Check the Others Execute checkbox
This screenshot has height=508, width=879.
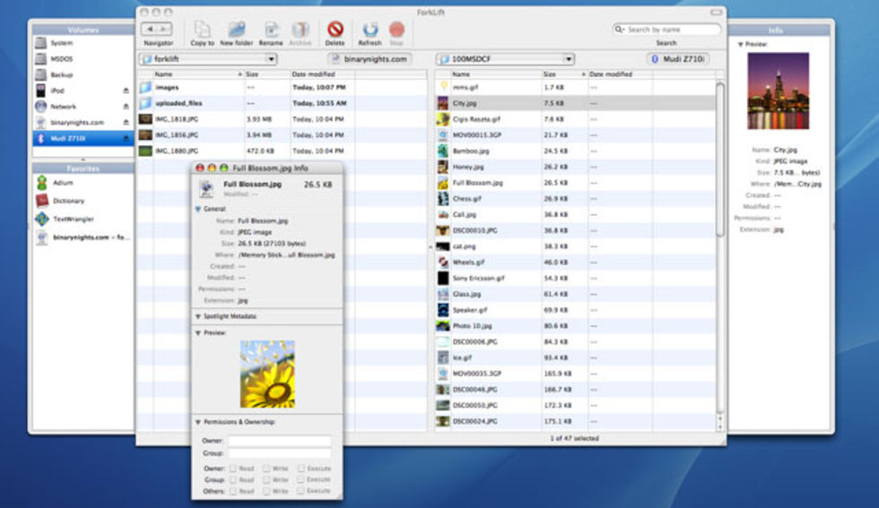(x=300, y=491)
